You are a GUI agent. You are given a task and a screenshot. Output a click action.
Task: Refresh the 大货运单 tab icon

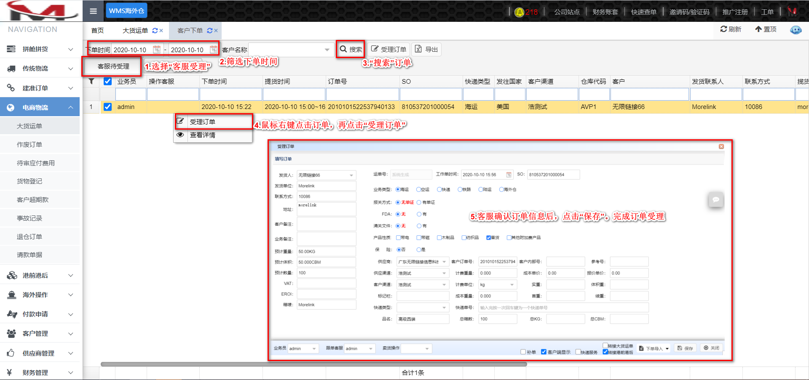point(155,31)
